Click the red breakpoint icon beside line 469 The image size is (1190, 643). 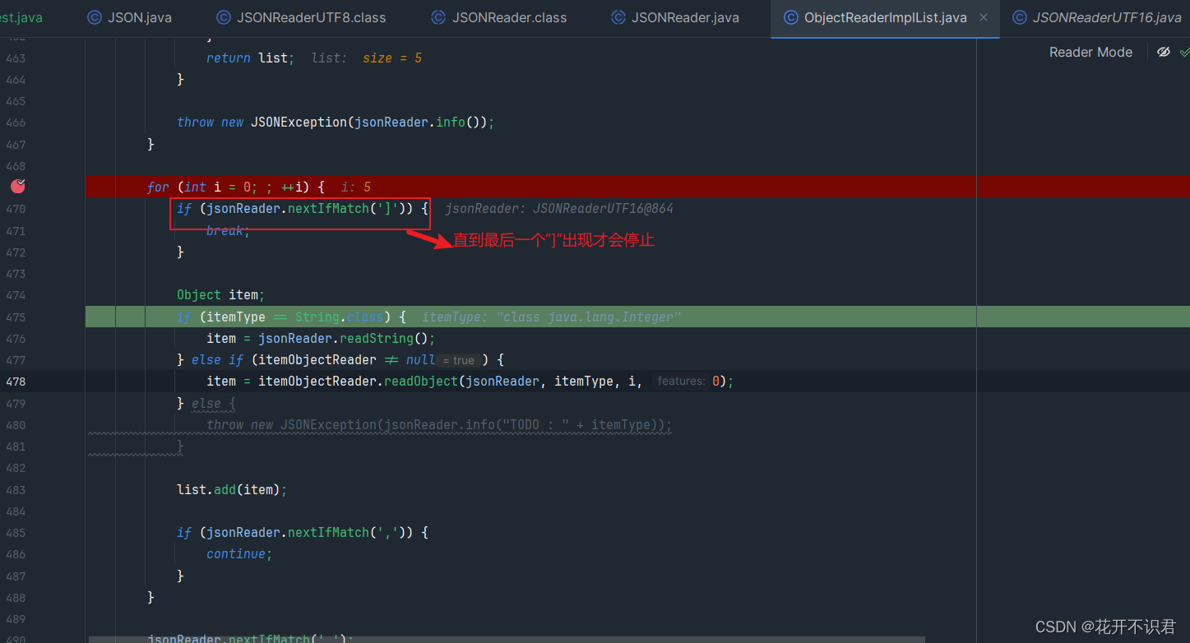(17, 187)
